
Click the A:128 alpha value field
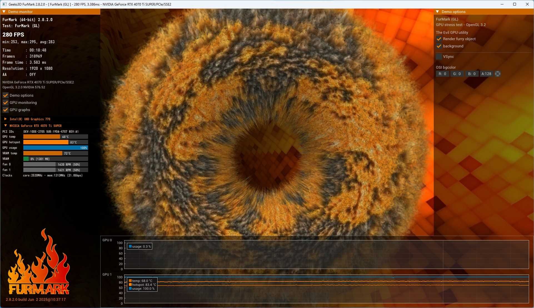point(486,74)
